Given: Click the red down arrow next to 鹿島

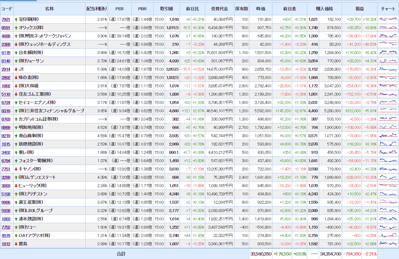Looking at the screenshot, I should coord(16,244).
